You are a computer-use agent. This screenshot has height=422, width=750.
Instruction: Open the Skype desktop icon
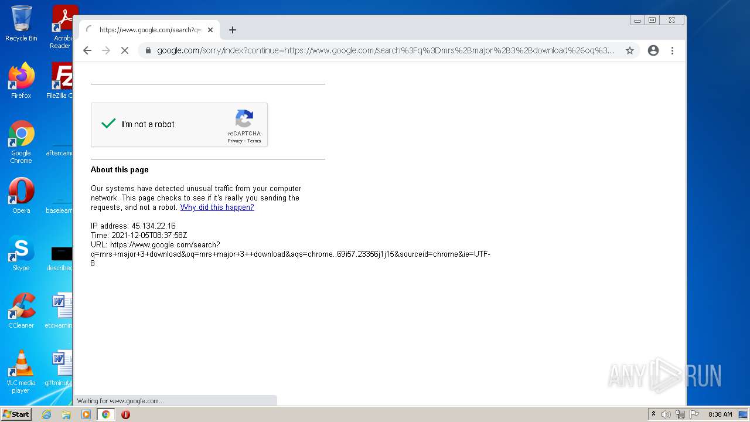click(21, 253)
